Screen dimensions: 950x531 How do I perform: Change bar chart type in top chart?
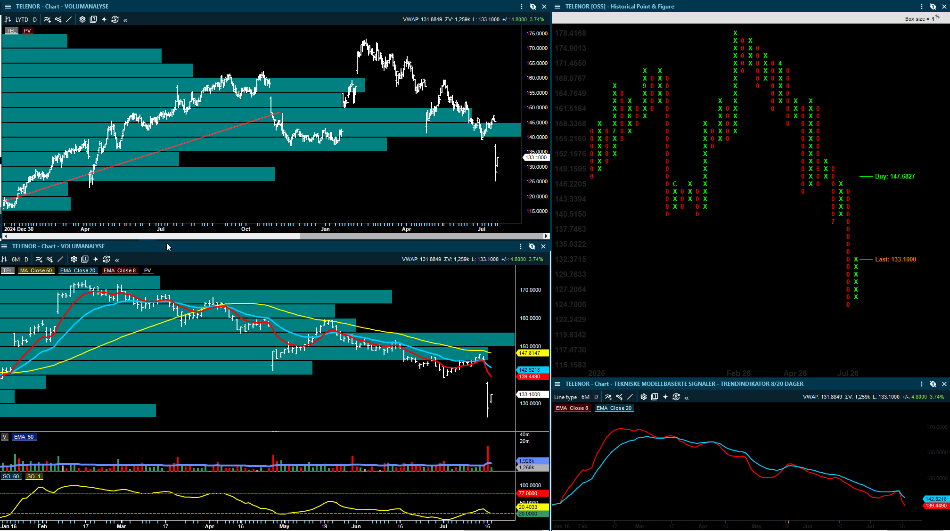coord(8,19)
